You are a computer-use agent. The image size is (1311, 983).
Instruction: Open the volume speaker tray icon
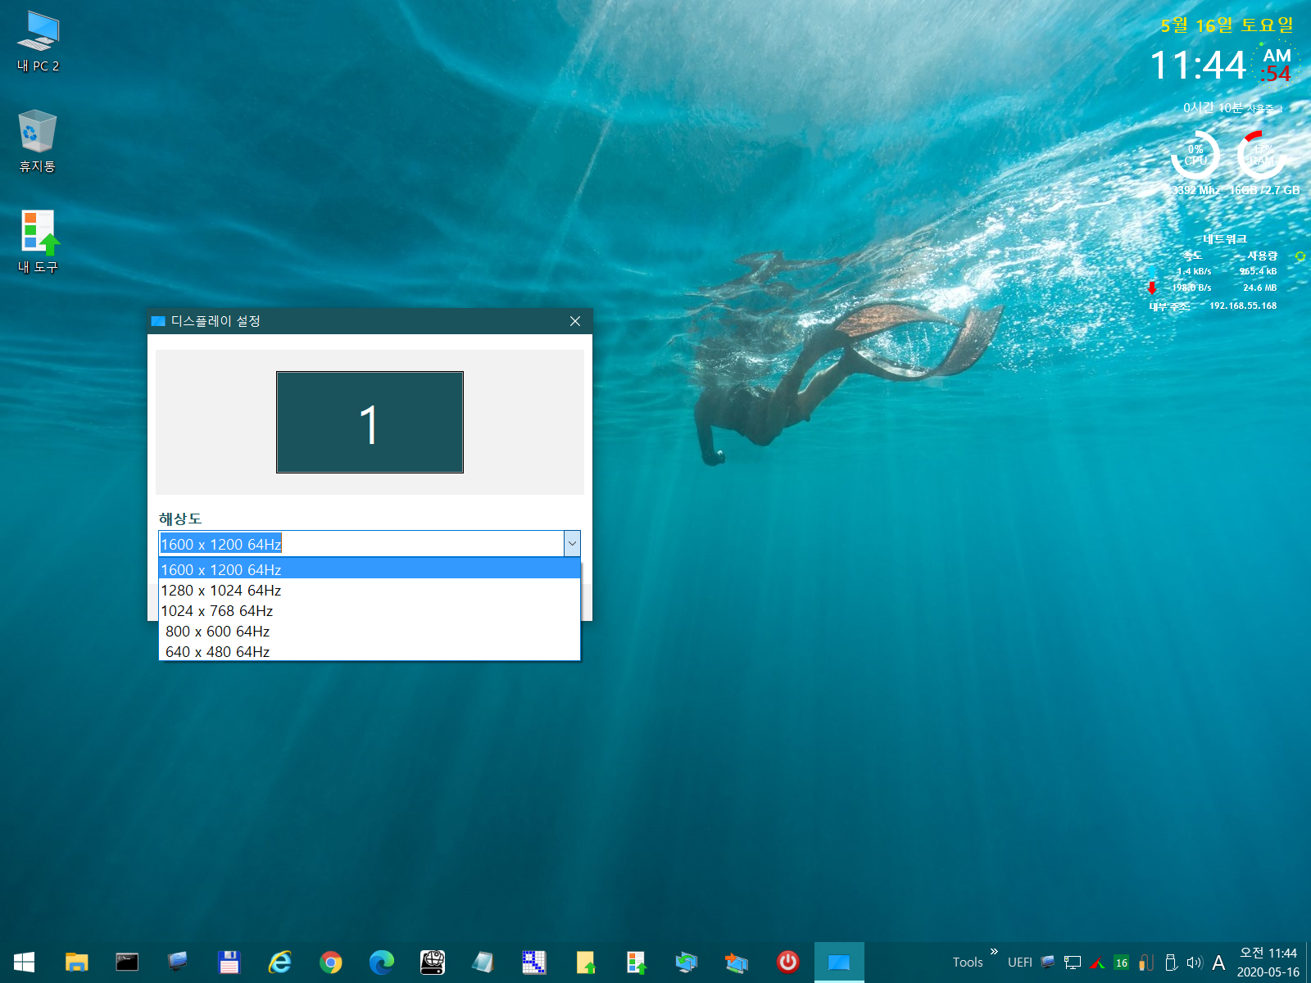[1195, 963]
